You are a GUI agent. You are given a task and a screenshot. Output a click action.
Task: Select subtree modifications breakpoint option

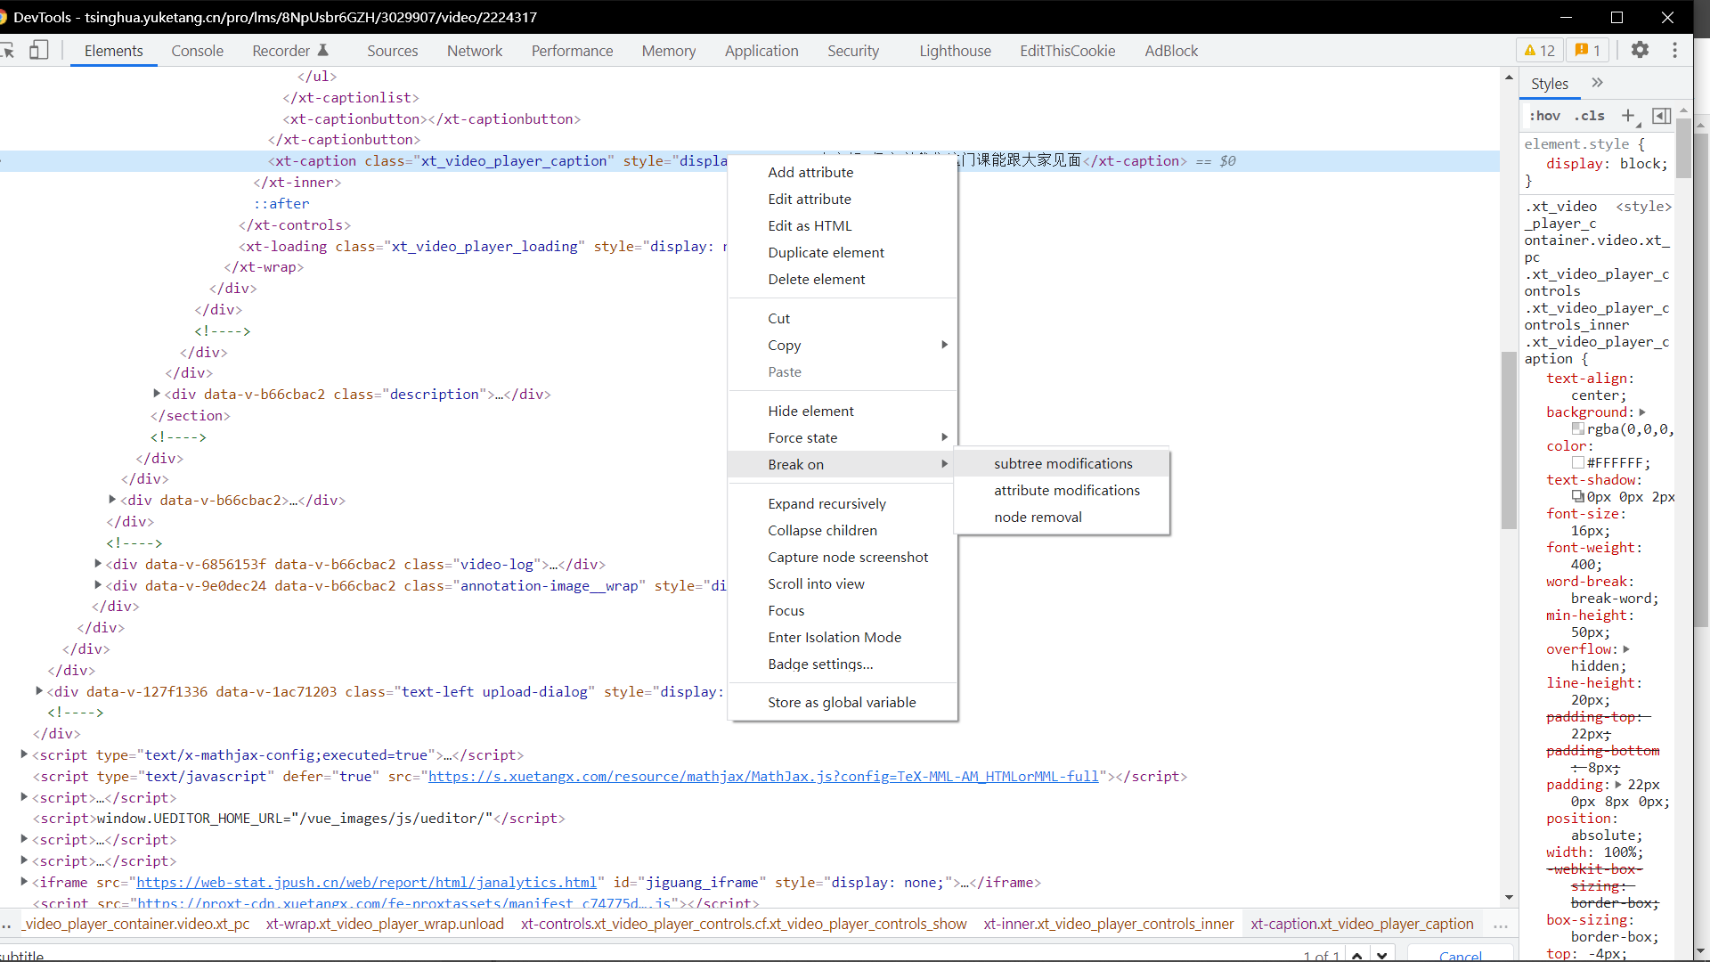[x=1063, y=463]
